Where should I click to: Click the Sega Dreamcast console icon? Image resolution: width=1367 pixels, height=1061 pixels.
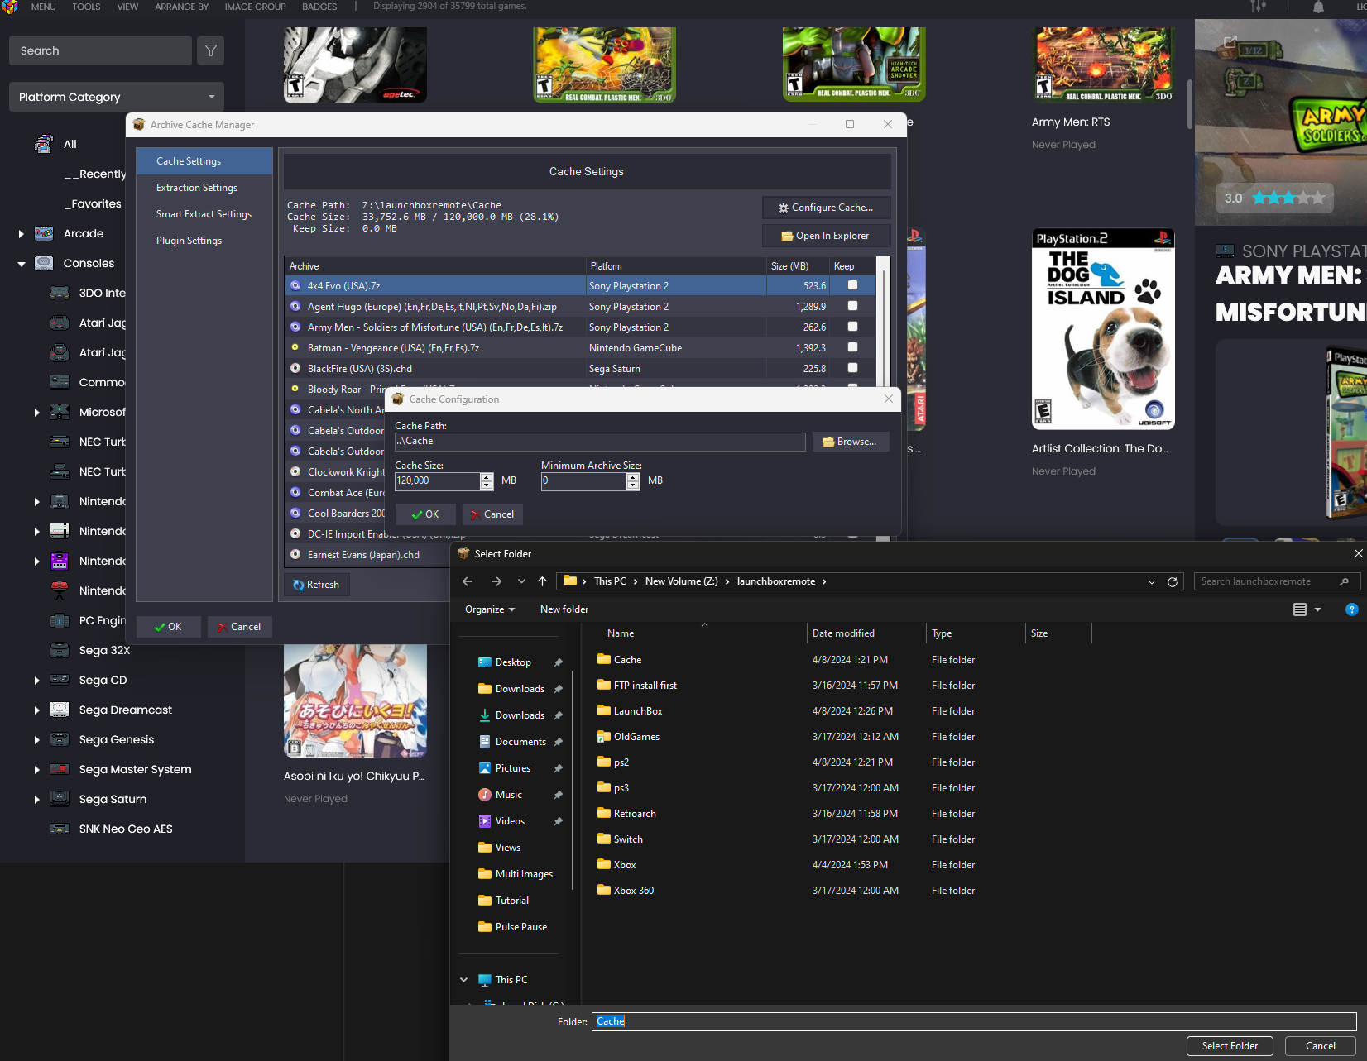coord(60,710)
